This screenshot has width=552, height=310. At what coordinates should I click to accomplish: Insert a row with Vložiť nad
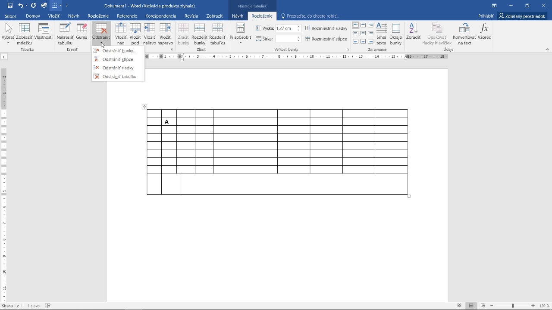point(121,34)
